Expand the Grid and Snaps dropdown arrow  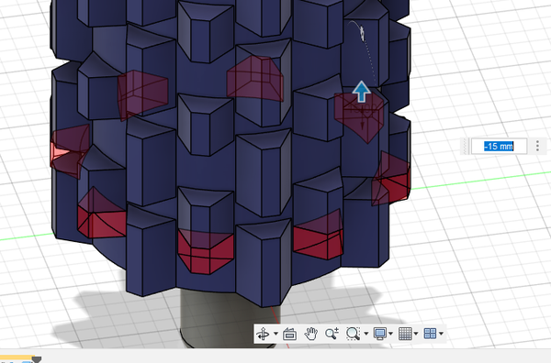point(416,334)
